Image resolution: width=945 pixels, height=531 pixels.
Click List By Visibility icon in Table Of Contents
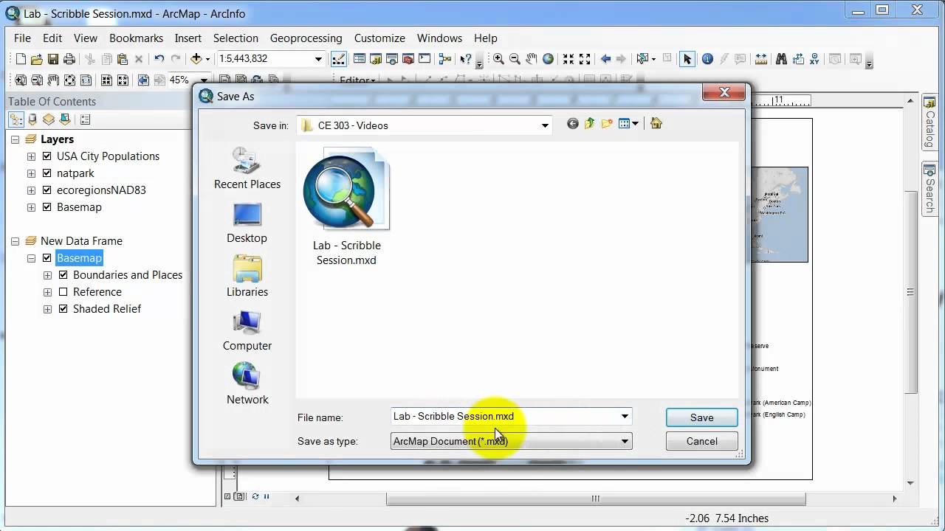49,119
